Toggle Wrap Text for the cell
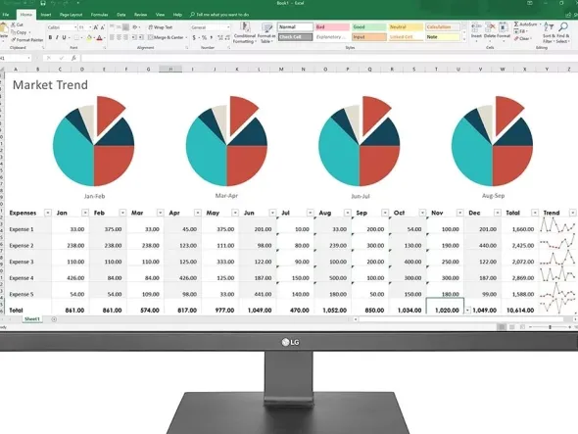578x434 pixels. tap(161, 27)
